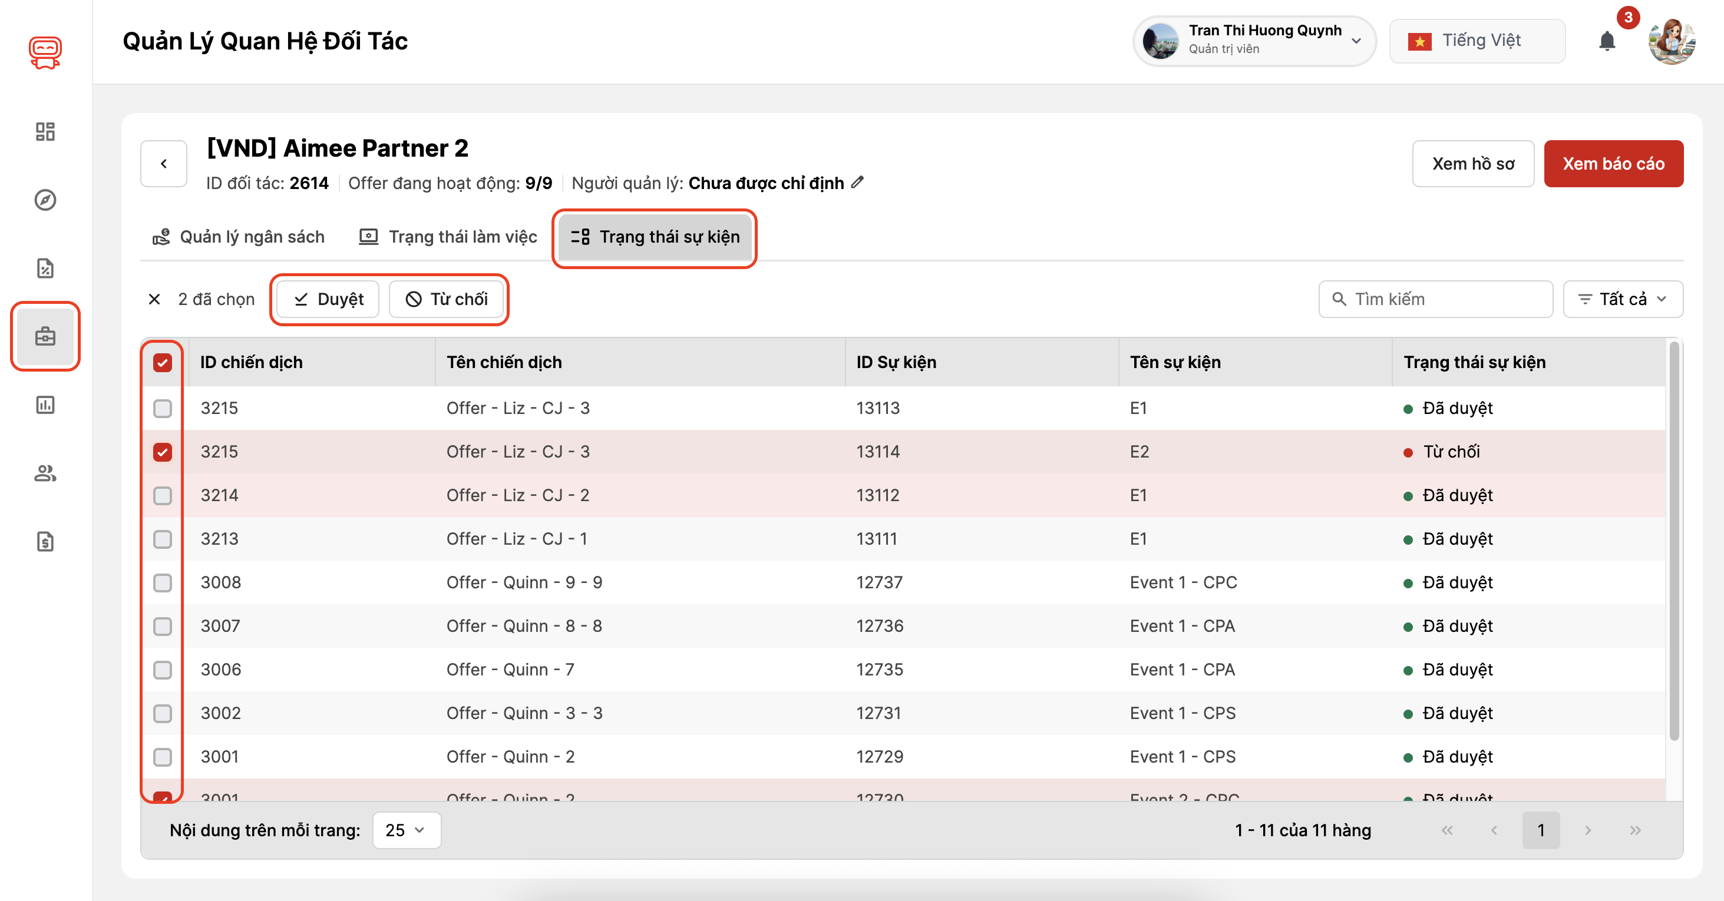This screenshot has height=901, width=1724.
Task: Switch to Trạng thái làm việc tab
Action: coord(448,237)
